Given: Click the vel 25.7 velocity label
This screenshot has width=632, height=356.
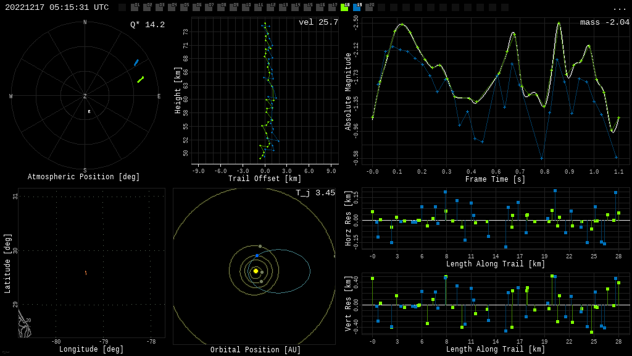Looking at the screenshot, I should coord(318,22).
